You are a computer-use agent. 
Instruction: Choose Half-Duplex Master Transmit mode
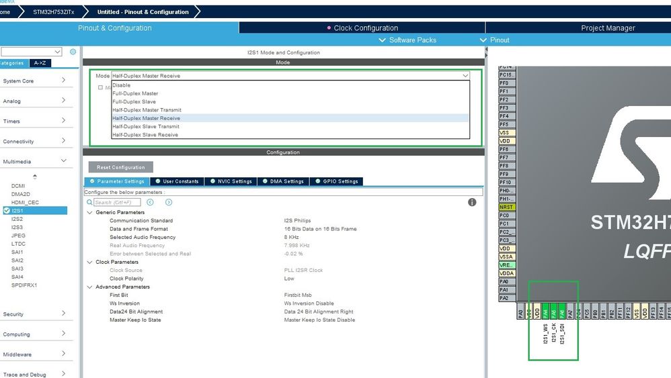pos(290,109)
